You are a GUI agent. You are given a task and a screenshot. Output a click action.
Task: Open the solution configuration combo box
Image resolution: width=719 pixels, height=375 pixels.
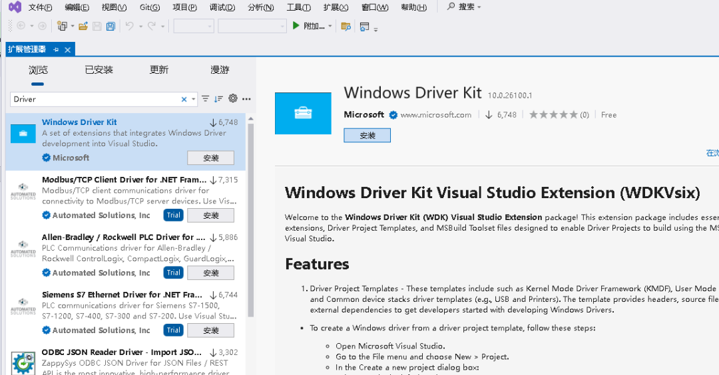coord(194,26)
